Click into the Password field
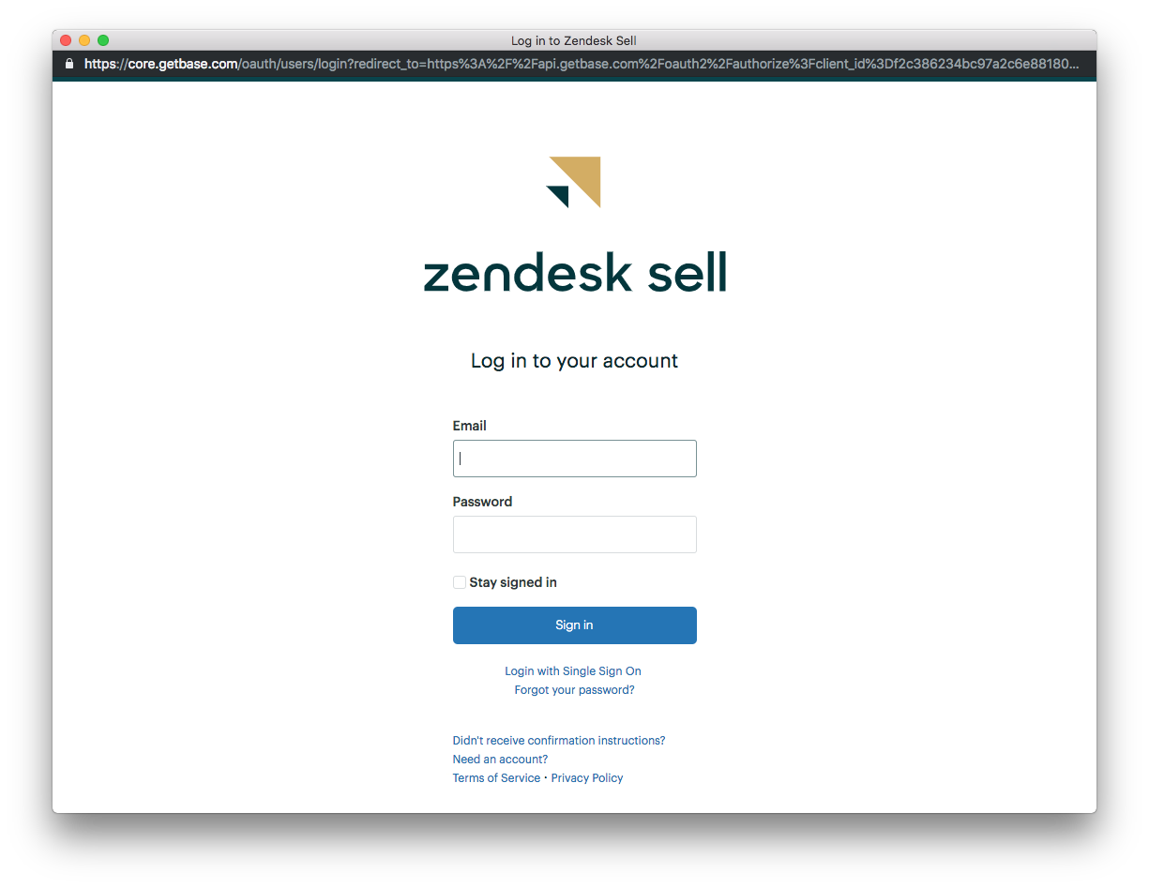This screenshot has height=888, width=1149. click(x=575, y=534)
